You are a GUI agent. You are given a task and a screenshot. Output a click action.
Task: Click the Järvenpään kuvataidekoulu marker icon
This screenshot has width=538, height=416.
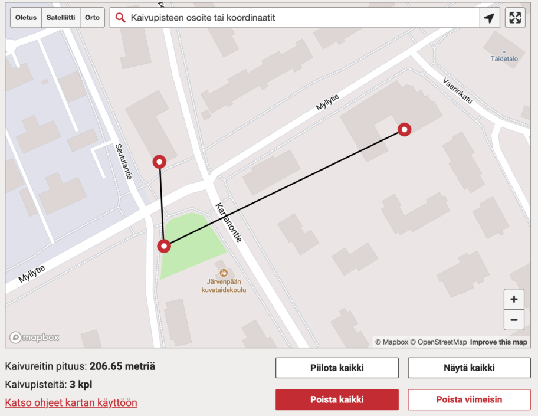(x=224, y=273)
